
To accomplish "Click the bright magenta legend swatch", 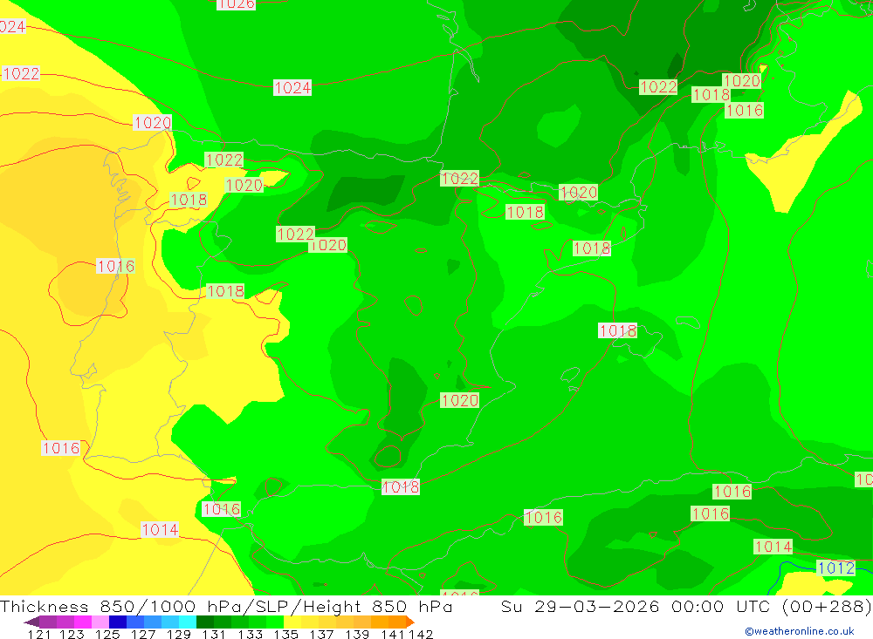I will point(82,622).
